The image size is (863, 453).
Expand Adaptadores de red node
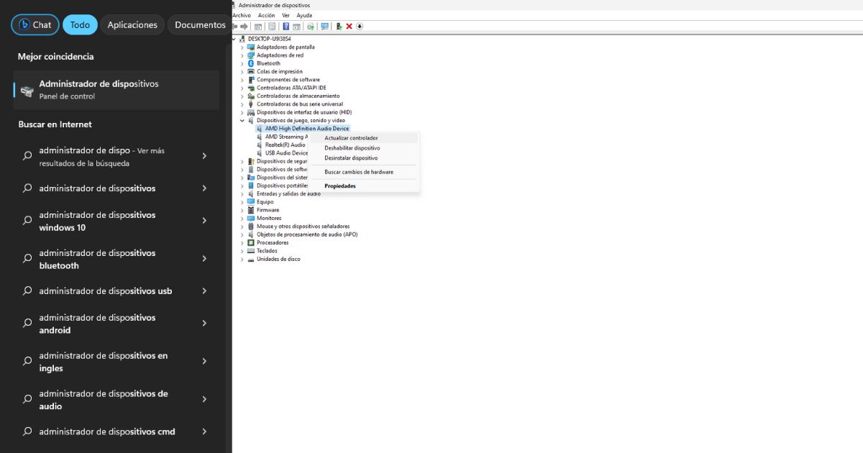pos(242,55)
